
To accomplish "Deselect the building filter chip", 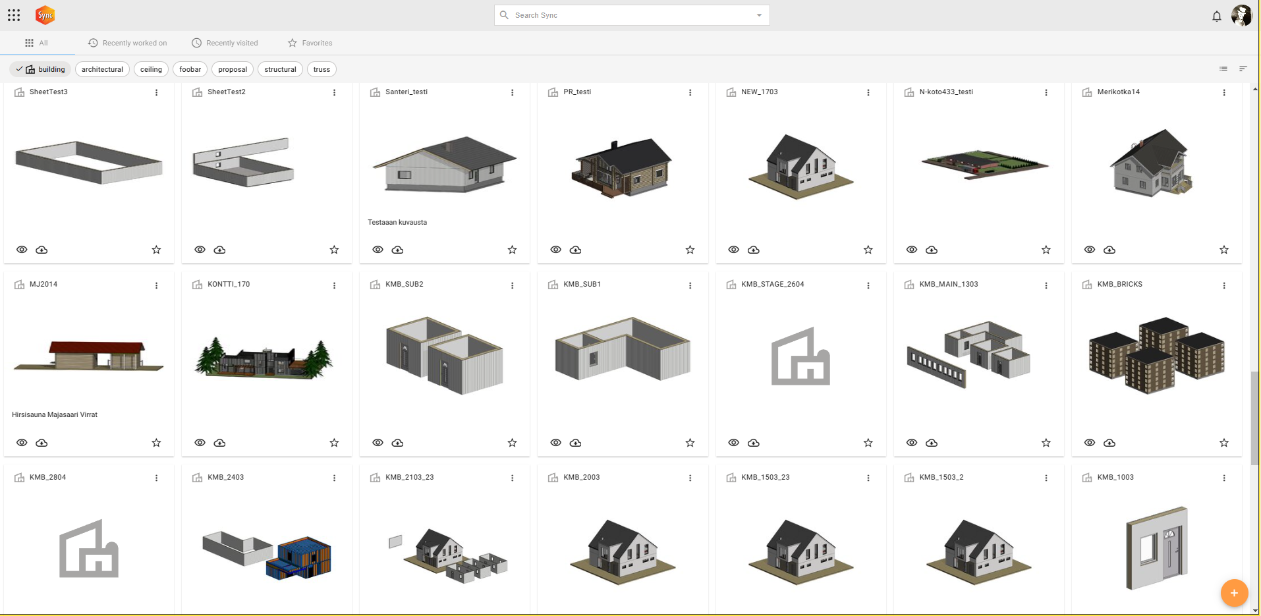I will [41, 69].
